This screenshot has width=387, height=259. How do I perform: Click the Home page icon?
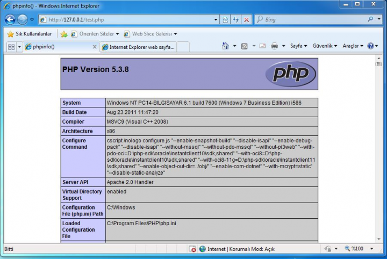pos(225,46)
